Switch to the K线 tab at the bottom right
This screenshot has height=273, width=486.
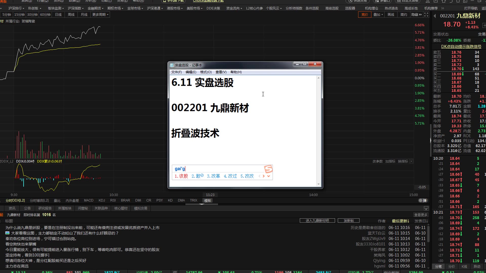pyautogui.click(x=464, y=266)
